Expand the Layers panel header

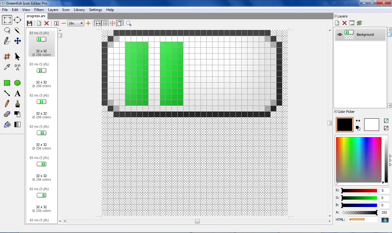click(x=335, y=16)
